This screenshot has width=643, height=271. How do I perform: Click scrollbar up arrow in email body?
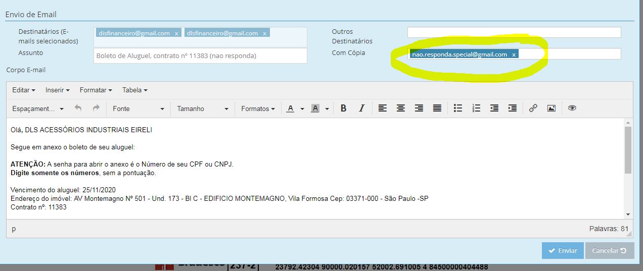coord(628,123)
